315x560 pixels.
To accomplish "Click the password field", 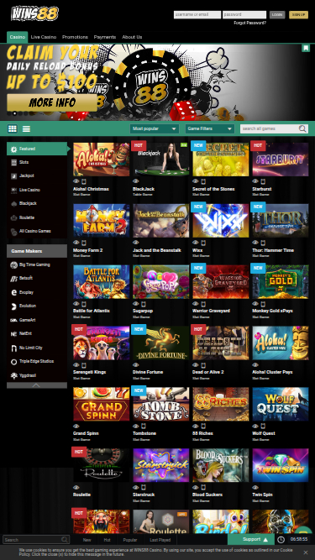I will tap(244, 14).
